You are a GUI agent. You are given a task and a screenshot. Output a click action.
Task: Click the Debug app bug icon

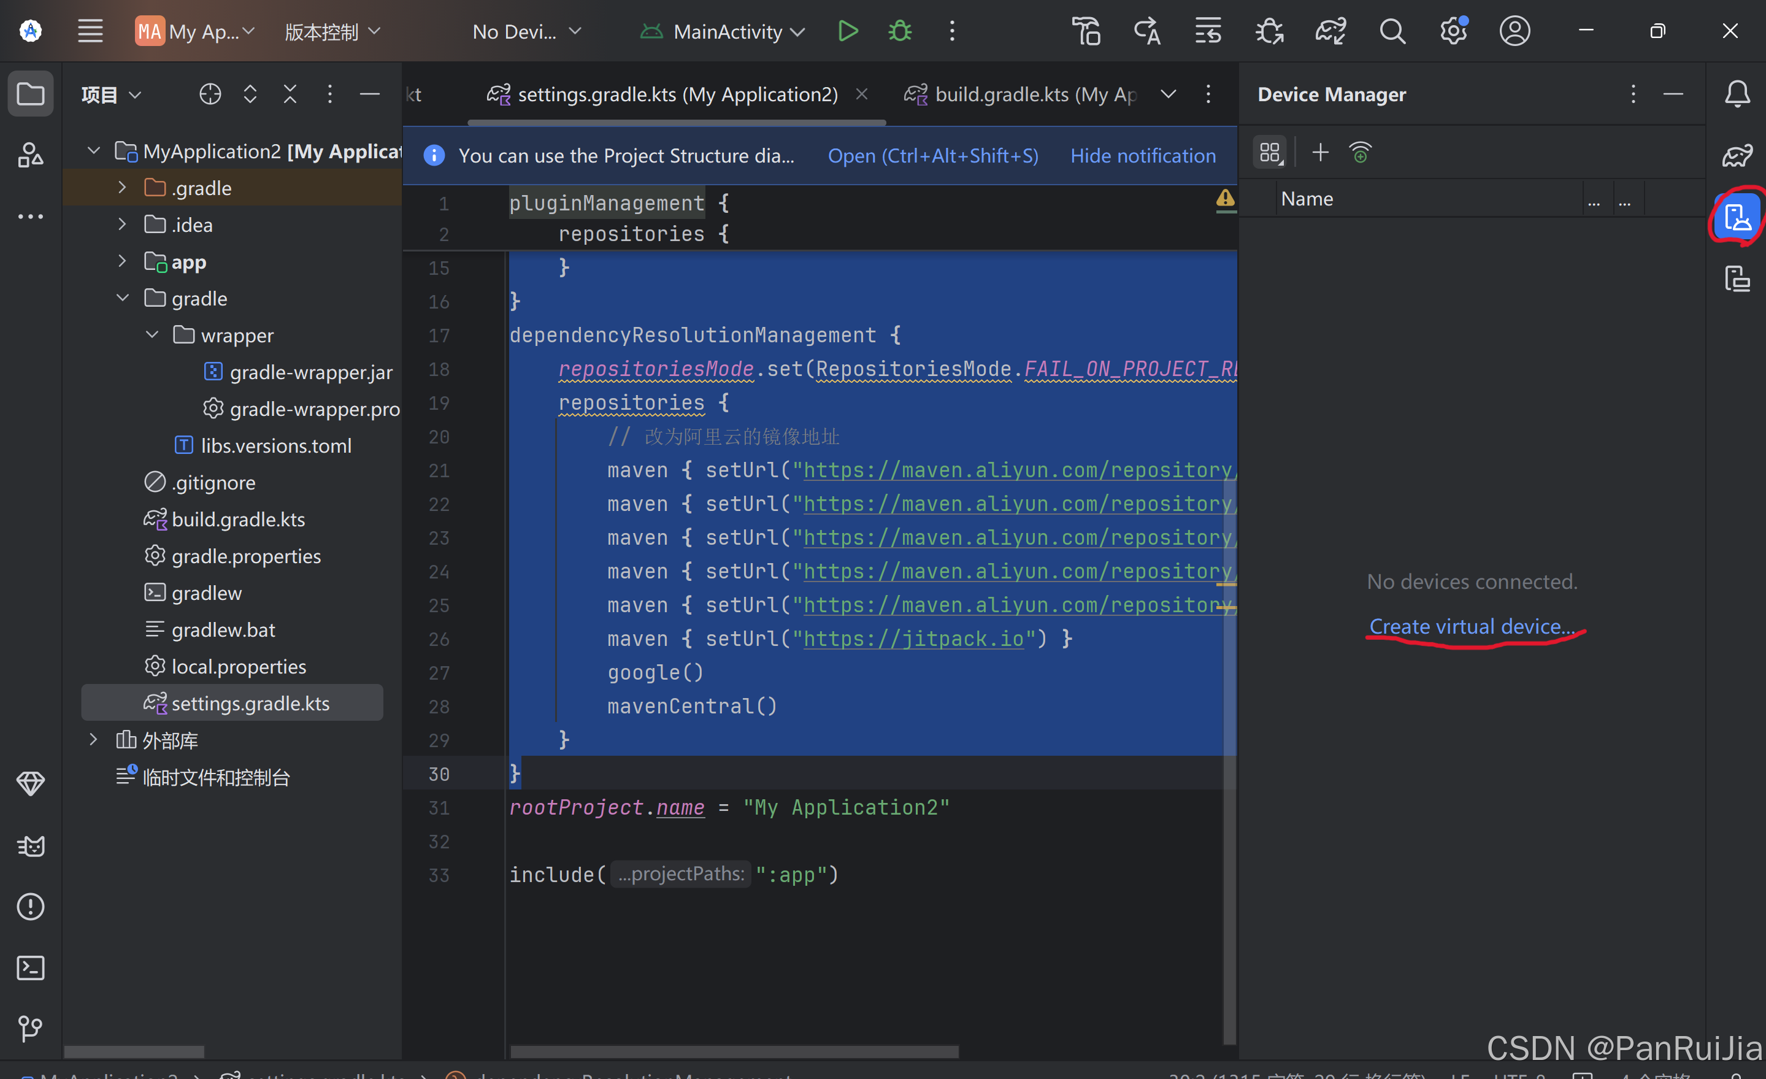click(900, 31)
